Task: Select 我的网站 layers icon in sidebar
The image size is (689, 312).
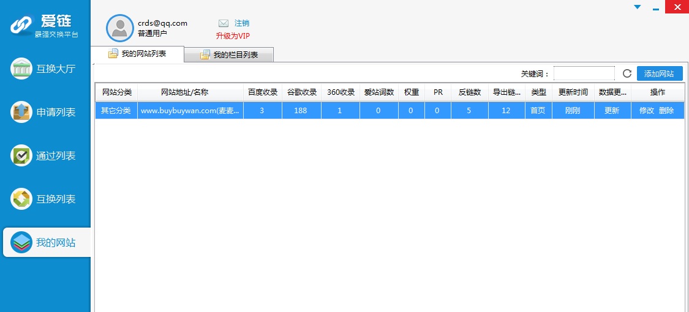Action: click(22, 243)
